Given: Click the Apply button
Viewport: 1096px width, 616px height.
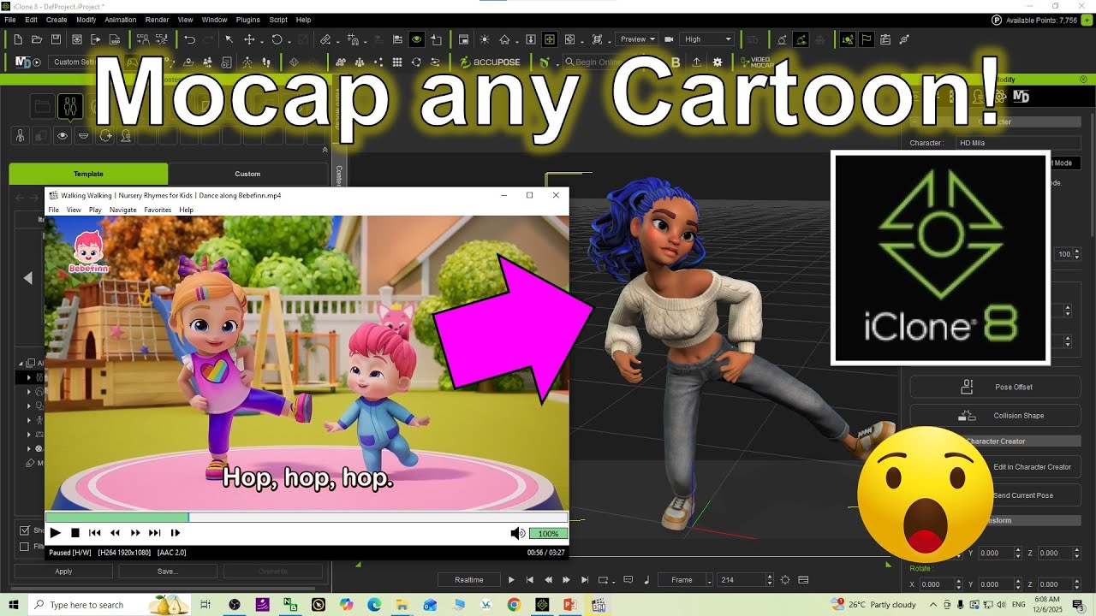Looking at the screenshot, I should [63, 572].
